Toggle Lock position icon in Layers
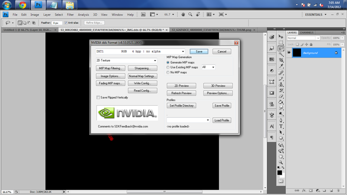The width and height of the screenshot is (347, 195). coord(307,45)
